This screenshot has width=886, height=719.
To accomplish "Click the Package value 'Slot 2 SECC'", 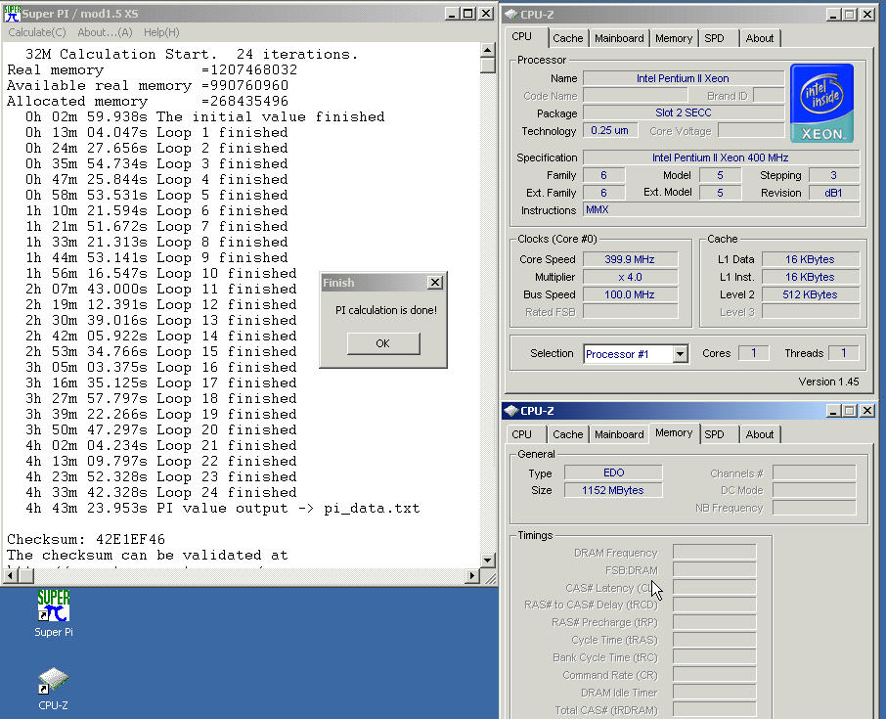I will click(x=684, y=112).
